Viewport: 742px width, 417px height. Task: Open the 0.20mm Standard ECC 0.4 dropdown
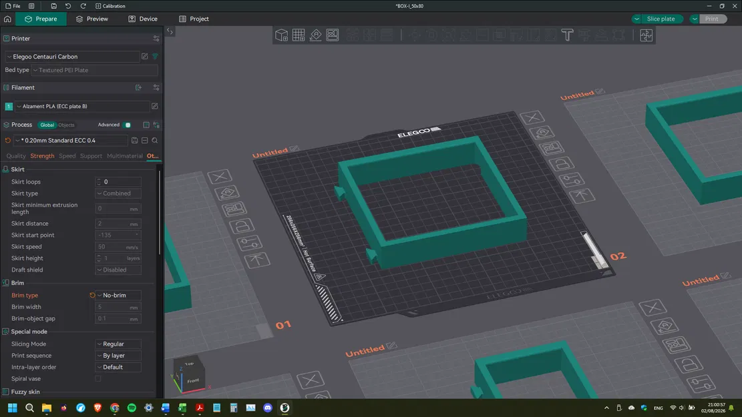click(x=70, y=140)
